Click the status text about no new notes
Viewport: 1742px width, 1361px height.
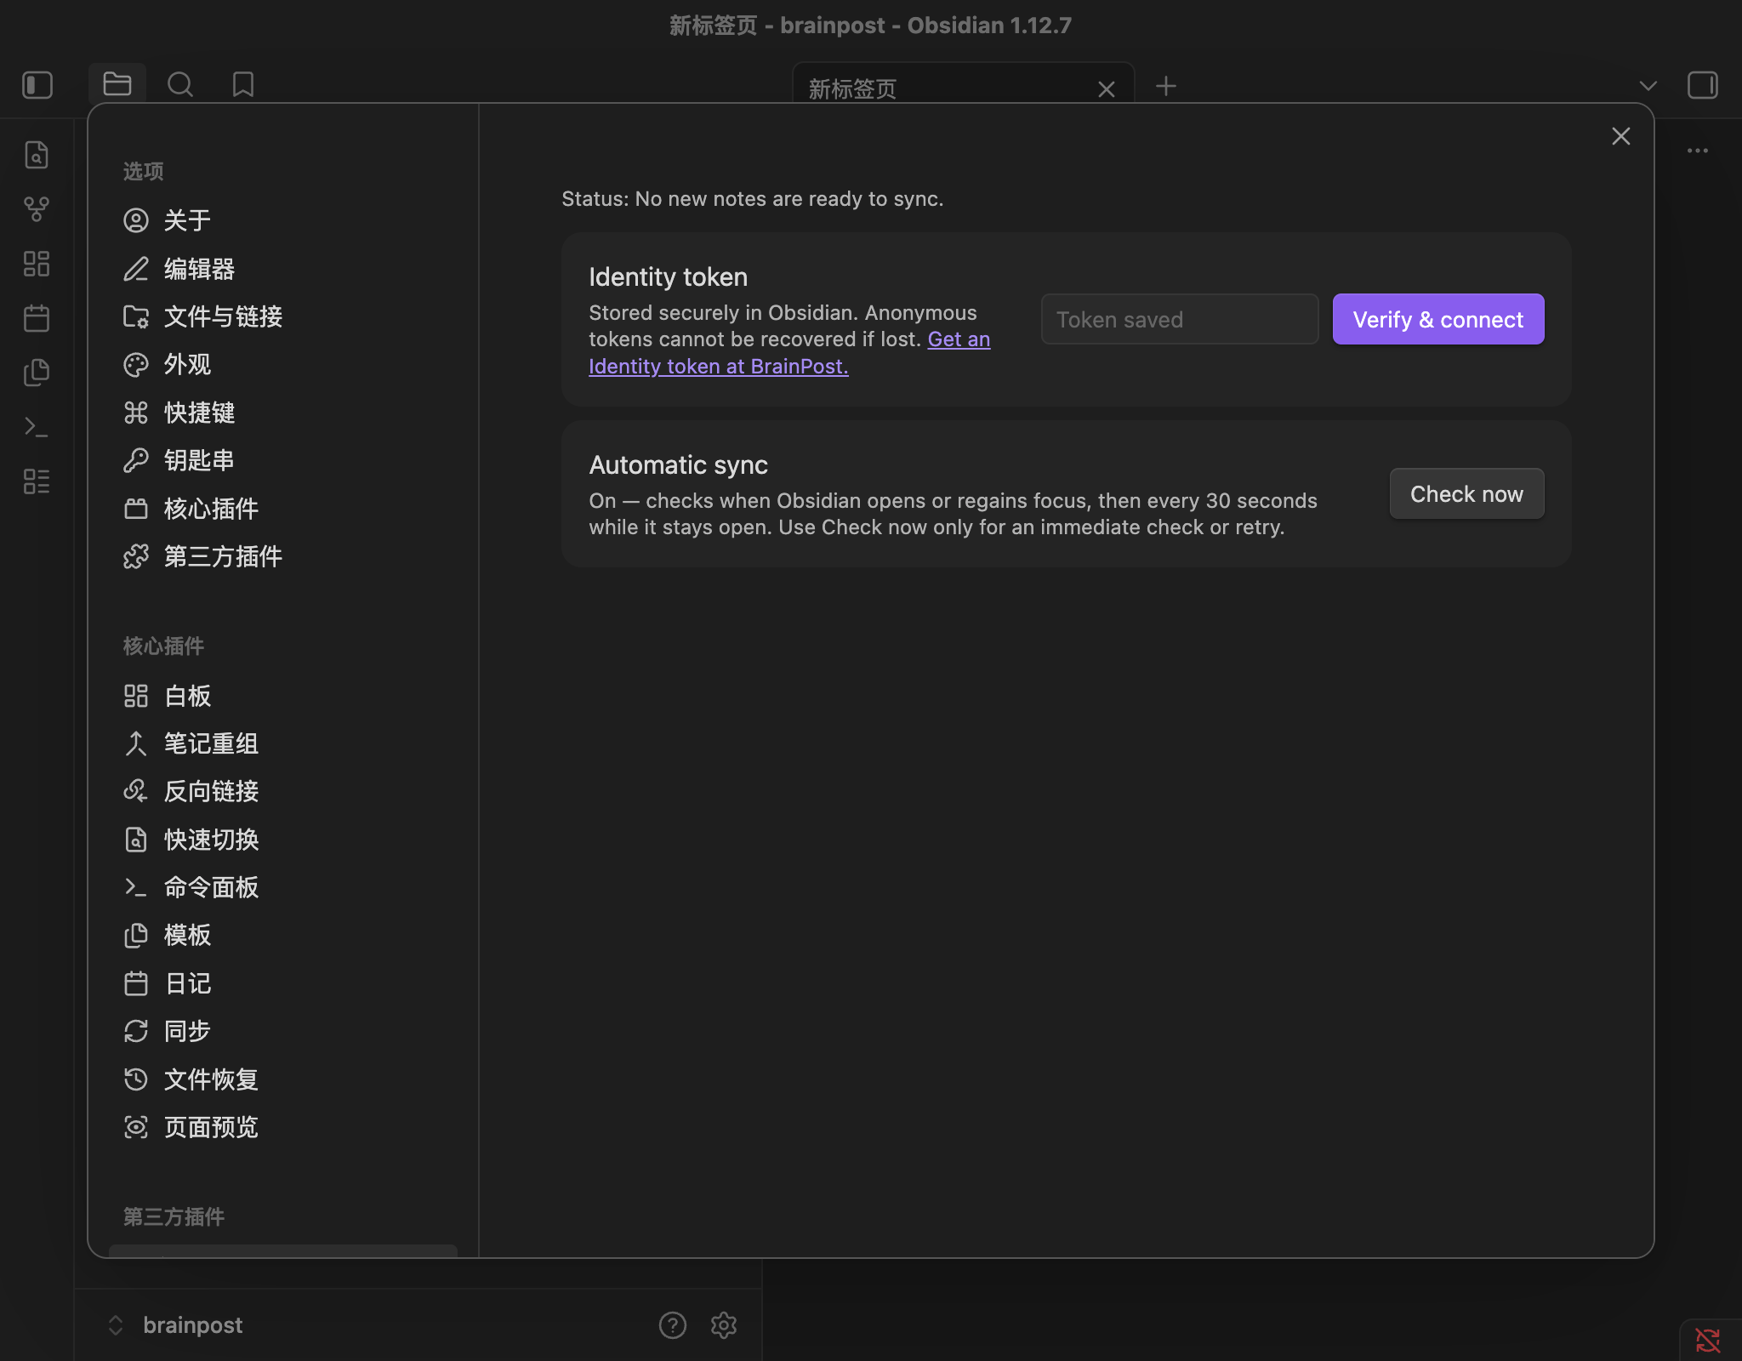[x=753, y=198]
